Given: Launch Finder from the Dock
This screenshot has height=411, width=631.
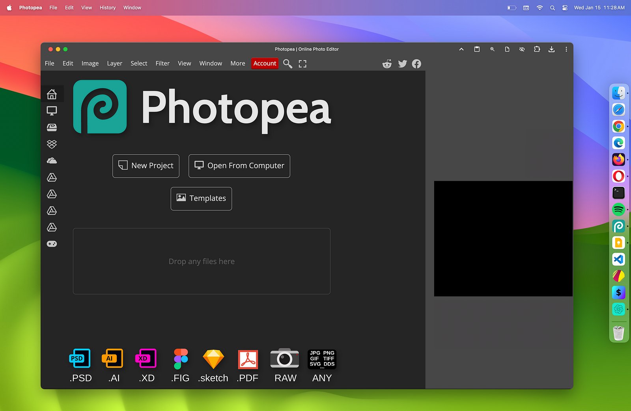Looking at the screenshot, I should pos(619,93).
